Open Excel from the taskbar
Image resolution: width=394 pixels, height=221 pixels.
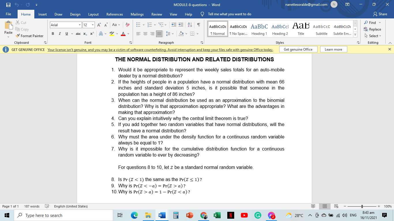tap(217, 215)
